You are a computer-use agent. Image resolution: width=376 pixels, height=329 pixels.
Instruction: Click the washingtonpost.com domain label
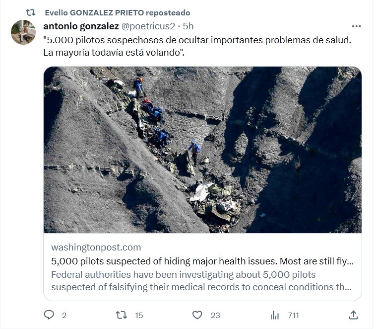click(96, 247)
